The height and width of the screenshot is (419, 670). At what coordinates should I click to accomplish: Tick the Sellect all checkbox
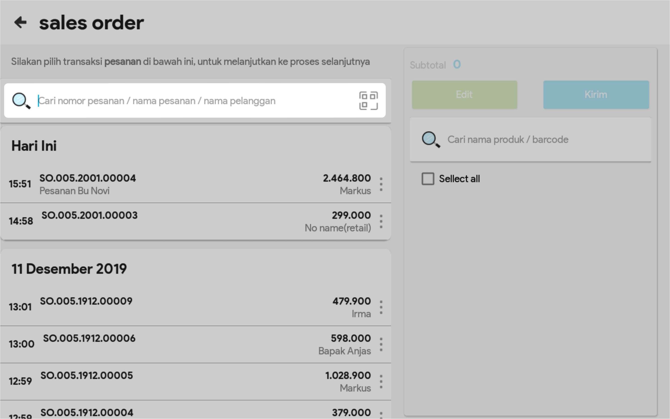[428, 179]
